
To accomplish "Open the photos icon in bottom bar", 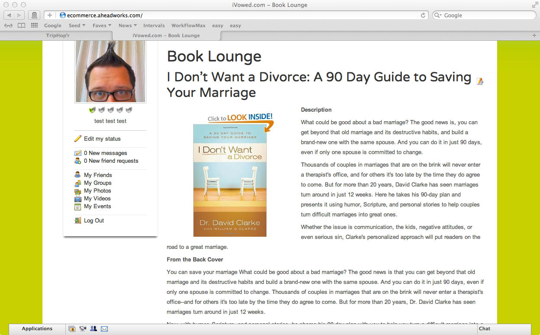I will click(x=72, y=329).
